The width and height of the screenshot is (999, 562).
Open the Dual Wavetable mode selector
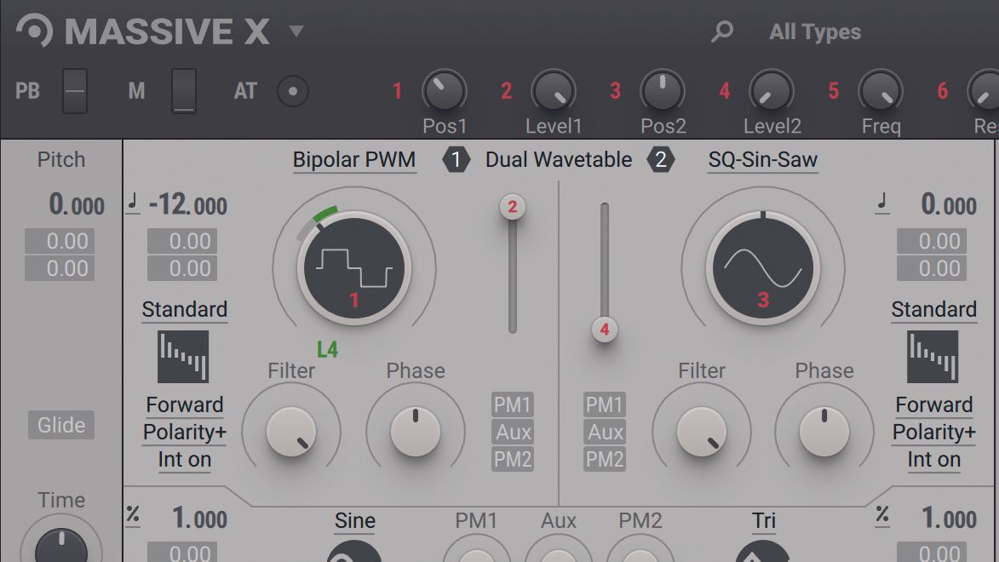[x=558, y=159]
